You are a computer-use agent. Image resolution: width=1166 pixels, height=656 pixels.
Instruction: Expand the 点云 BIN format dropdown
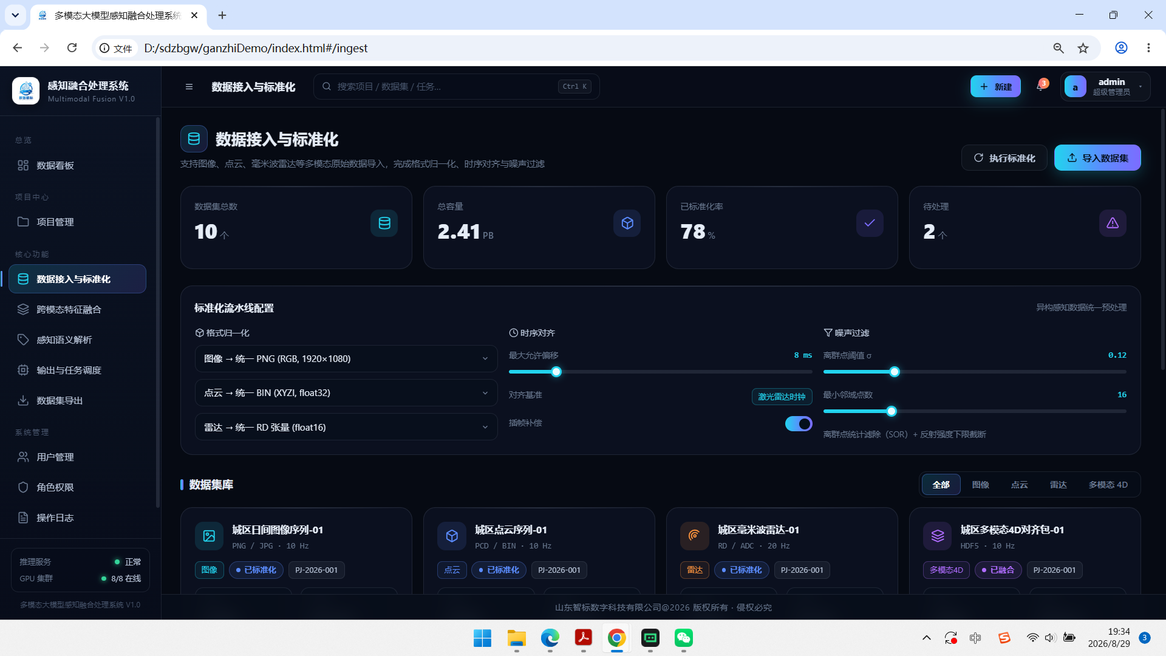(x=346, y=393)
